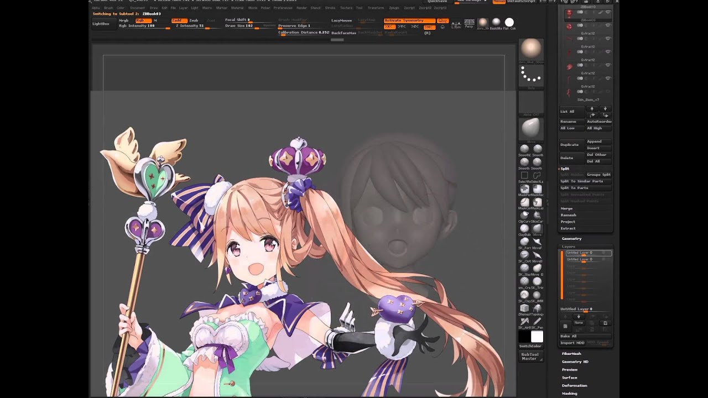Pick the white secondary color swatch
The image size is (708, 398).
(537, 337)
